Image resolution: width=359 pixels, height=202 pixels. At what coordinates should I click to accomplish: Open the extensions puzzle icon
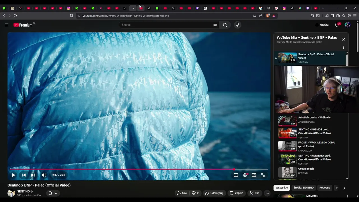[312, 16]
